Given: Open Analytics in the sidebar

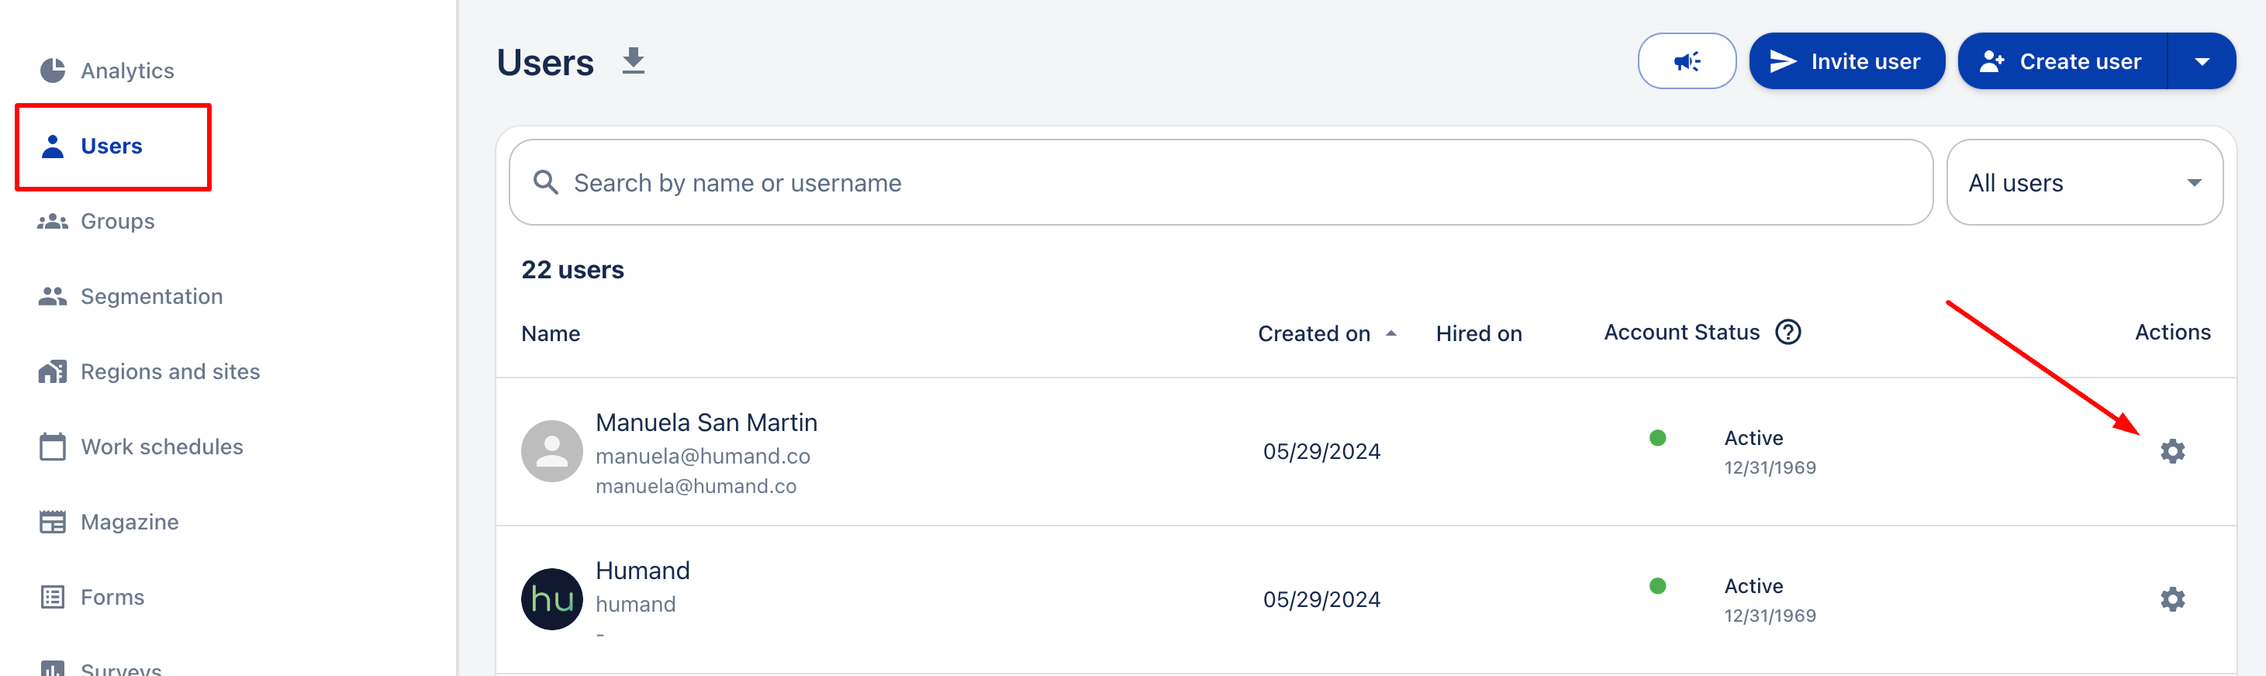Looking at the screenshot, I should (x=126, y=71).
